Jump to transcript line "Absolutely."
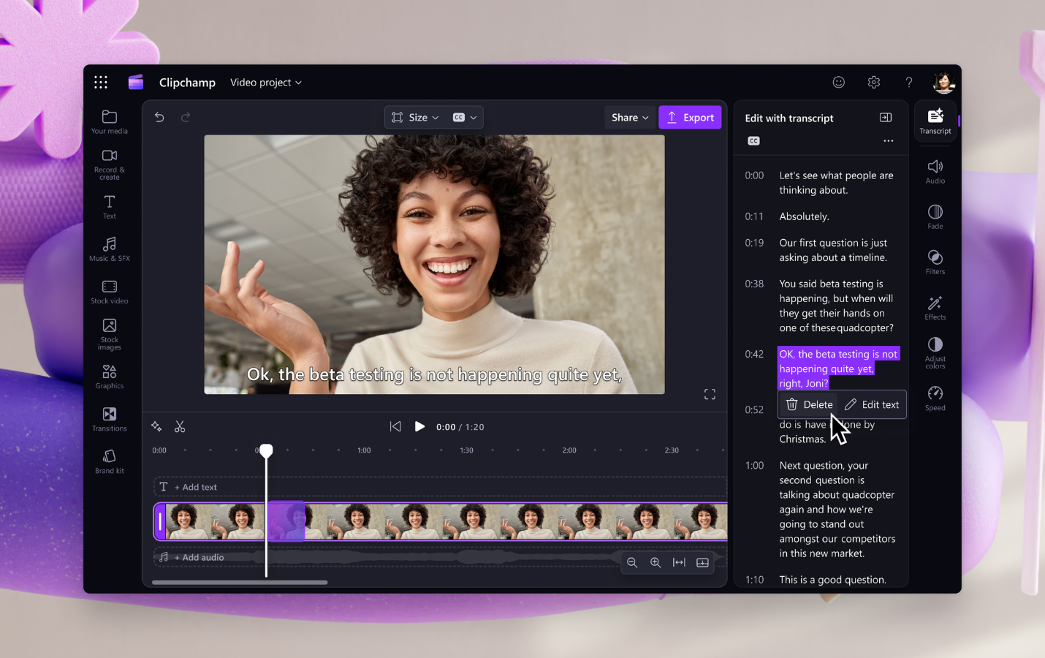This screenshot has height=658, width=1045. point(804,216)
